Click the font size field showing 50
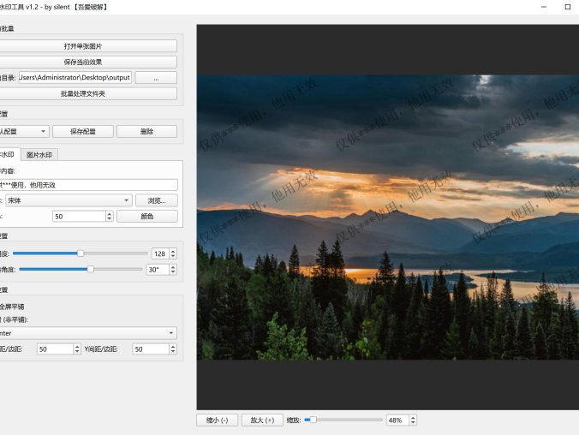579x435 pixels. click(x=80, y=217)
